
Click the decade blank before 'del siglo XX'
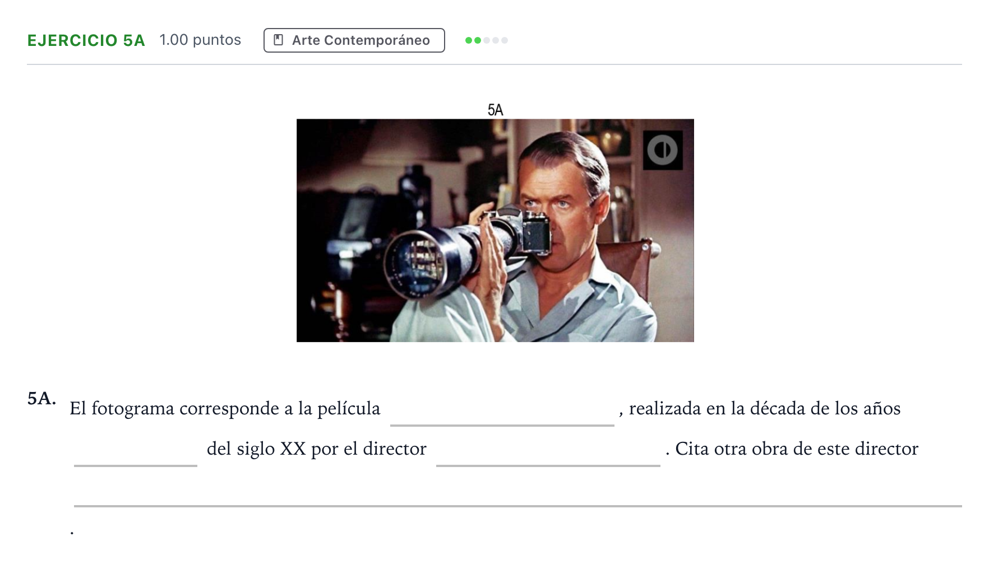click(x=136, y=450)
